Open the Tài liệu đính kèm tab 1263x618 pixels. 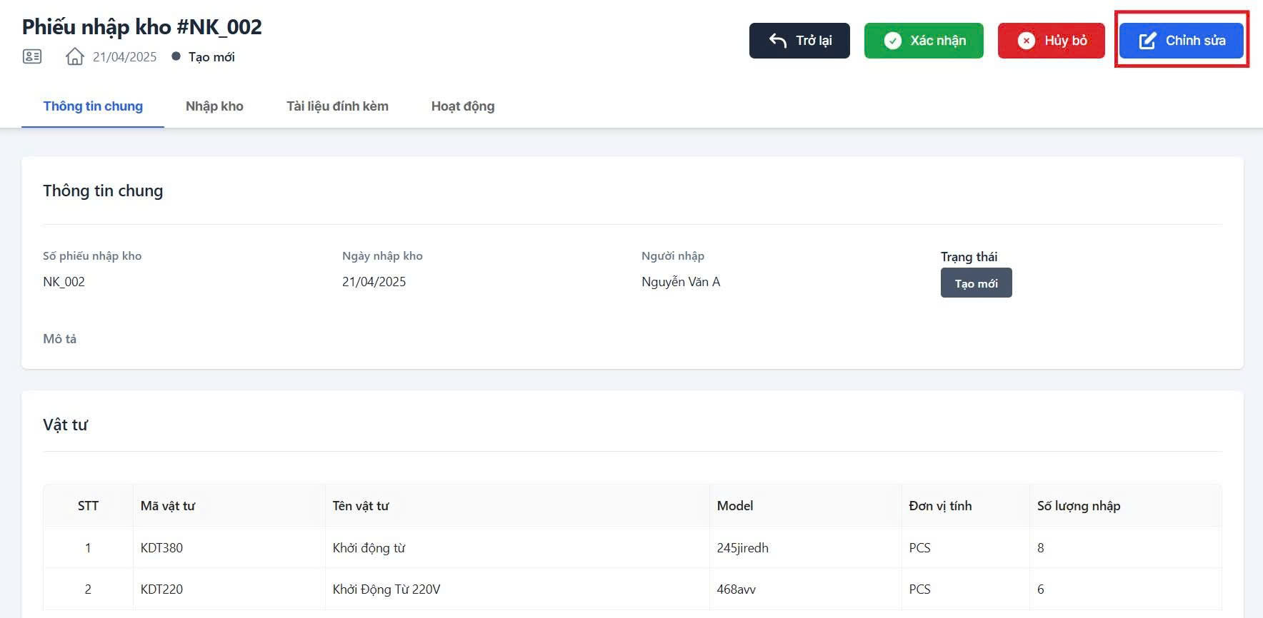tap(337, 106)
